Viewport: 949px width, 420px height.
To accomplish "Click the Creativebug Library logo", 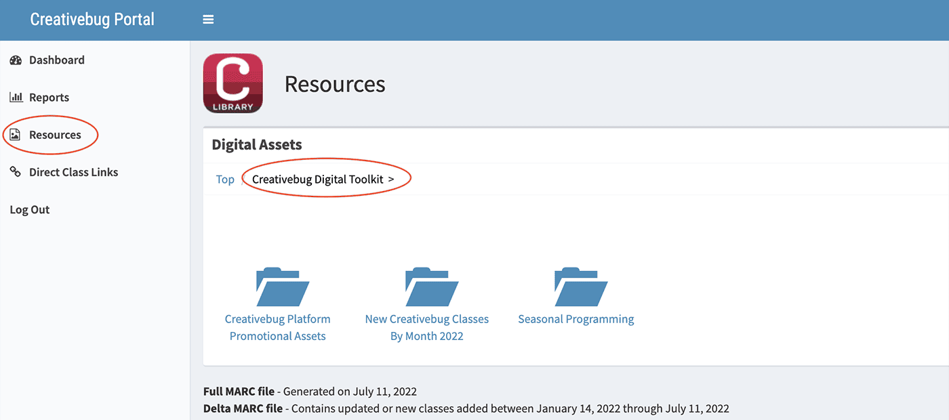I will (233, 83).
